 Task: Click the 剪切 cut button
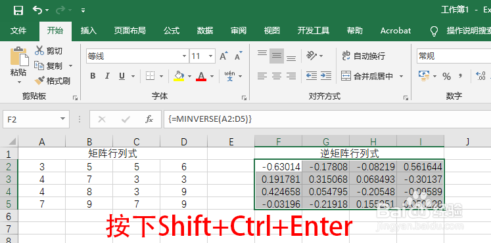click(49, 50)
